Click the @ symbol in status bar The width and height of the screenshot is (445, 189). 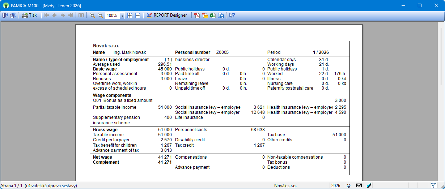[348, 186]
